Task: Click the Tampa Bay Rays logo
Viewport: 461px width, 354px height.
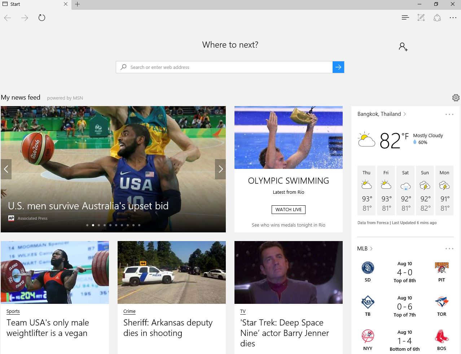Action: click(368, 302)
